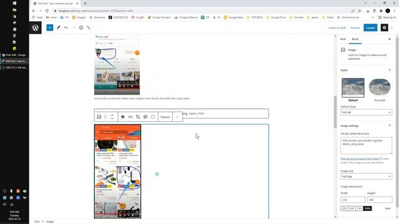The width and height of the screenshot is (399, 224).
Task: Toggle the Settings gear sidebar button
Action: (384, 27)
